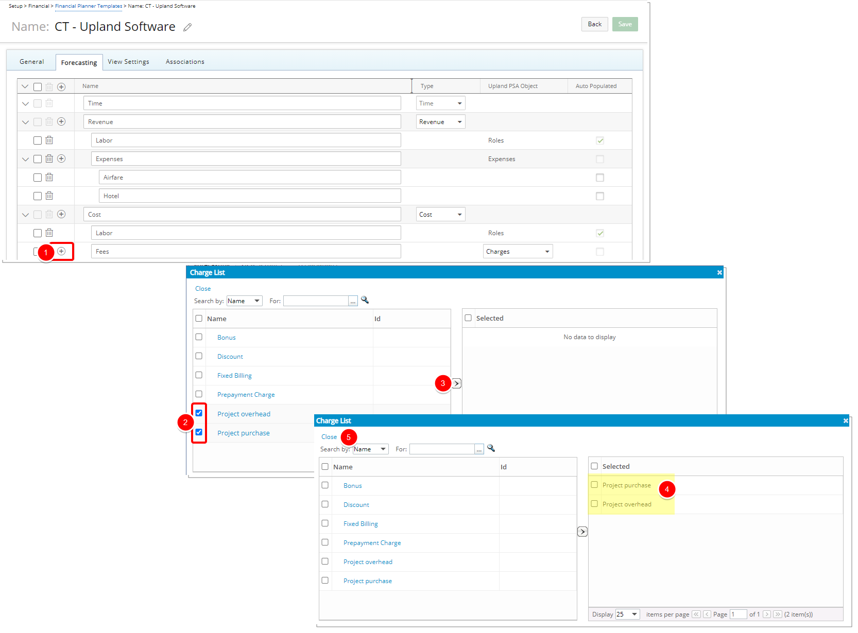
Task: Click the Back button
Action: (595, 24)
